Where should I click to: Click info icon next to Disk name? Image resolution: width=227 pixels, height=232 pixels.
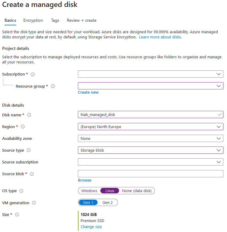tap(29, 115)
